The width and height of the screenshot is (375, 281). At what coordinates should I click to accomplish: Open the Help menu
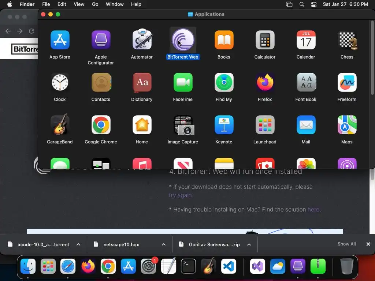pos(136,4)
